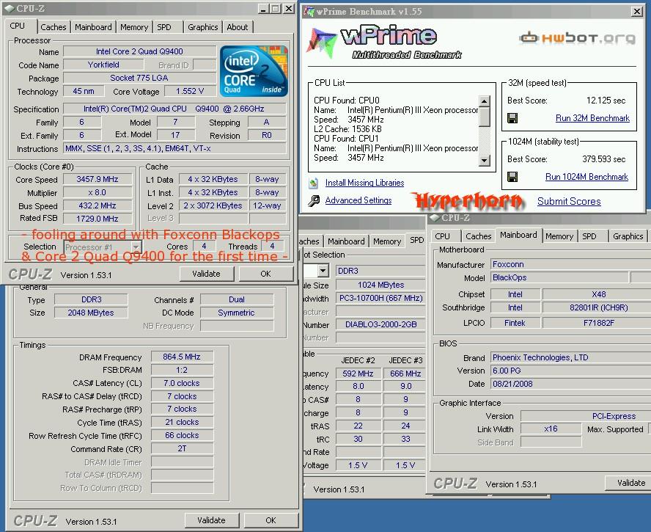Click the Command Rate 2T value
The height and width of the screenshot is (532, 651).
point(182,449)
